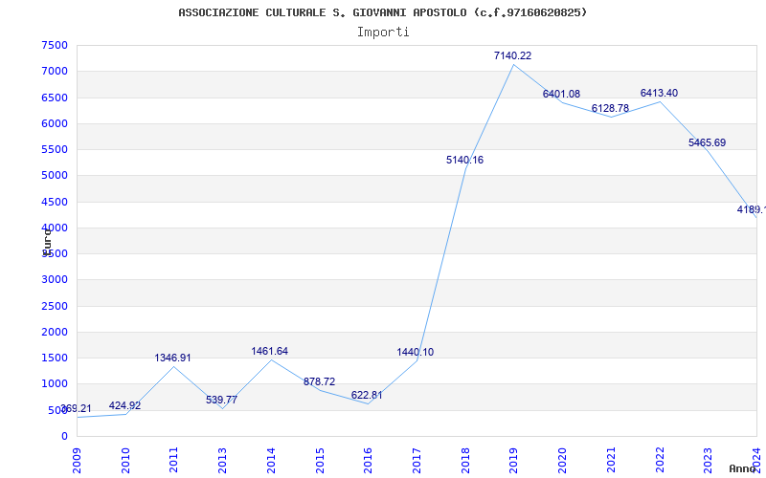
Task: Click the 2013 year axis label
Action: 222,460
